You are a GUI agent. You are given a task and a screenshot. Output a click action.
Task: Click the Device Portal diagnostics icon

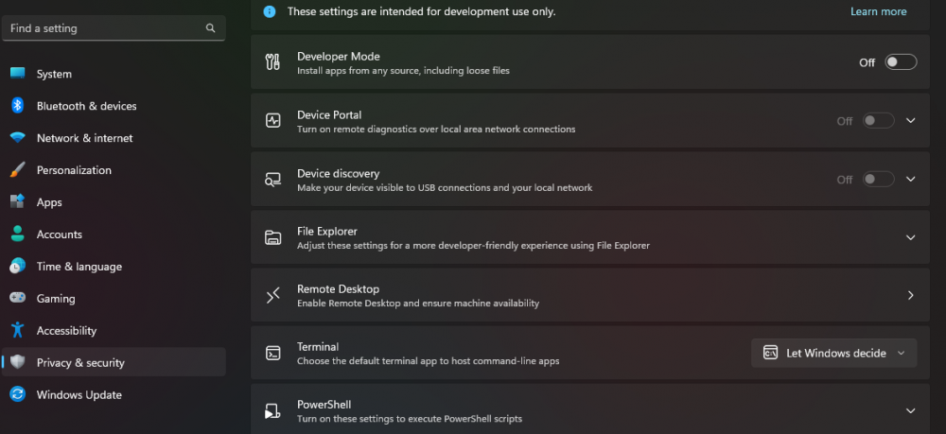point(272,121)
